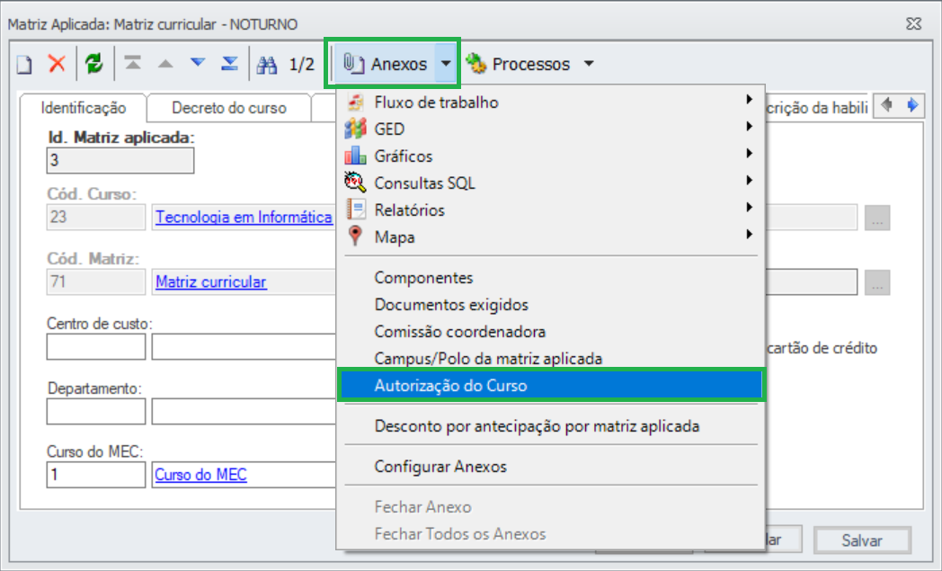Expand arrow beside Mapa
This screenshot has height=571, width=942.
[x=749, y=235]
